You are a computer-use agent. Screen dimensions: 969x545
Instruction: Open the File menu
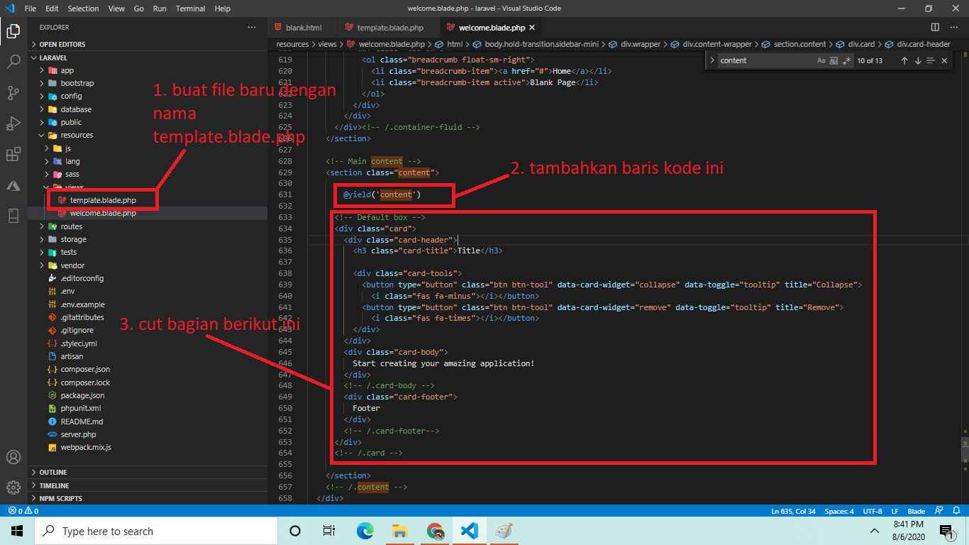(31, 9)
